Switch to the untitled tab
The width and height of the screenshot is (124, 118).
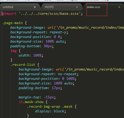[x=8, y=7]
